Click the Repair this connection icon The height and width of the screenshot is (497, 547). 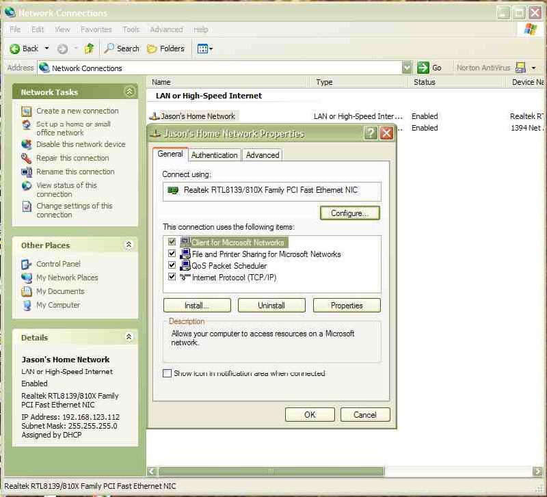27,158
